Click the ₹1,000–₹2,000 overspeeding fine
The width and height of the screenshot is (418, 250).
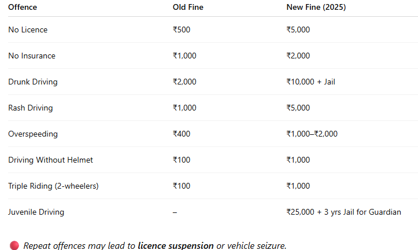[x=312, y=134]
